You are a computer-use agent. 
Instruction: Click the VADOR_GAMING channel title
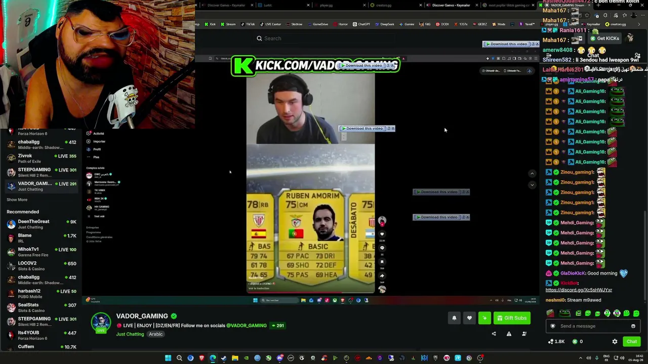tap(142, 316)
